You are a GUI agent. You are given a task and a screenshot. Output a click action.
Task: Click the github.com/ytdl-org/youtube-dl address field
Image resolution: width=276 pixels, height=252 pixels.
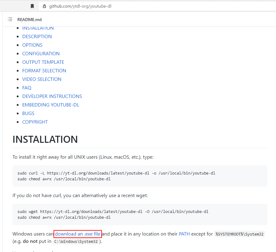pyautogui.click(x=157, y=6)
